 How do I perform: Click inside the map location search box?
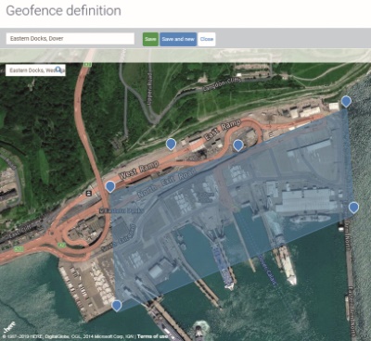pos(35,70)
